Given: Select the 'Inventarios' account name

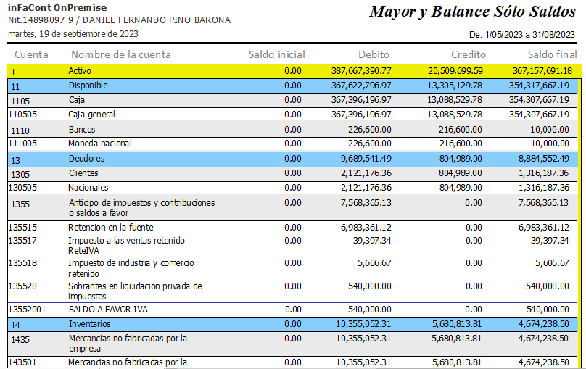Looking at the screenshot, I should pos(89,324).
